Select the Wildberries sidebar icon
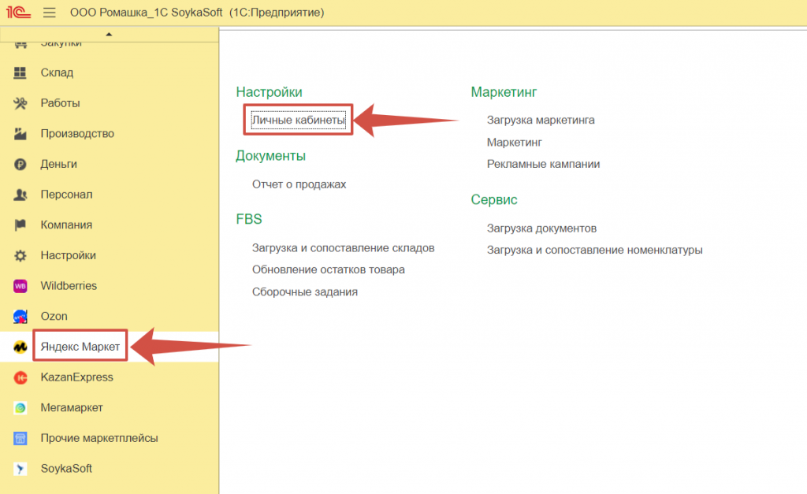The height and width of the screenshot is (494, 807). click(x=20, y=286)
